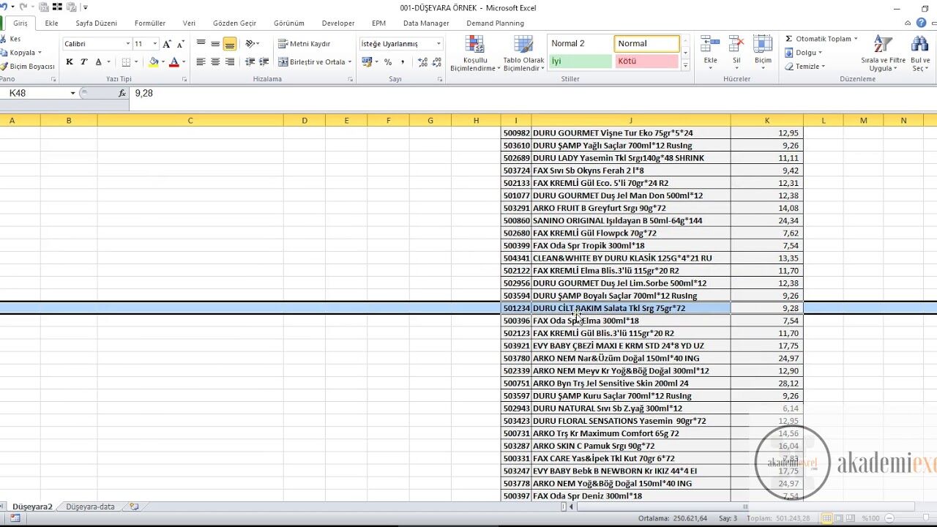Click the Kopyala (copy) button
Viewport: 937px width, 527px height.
(20, 53)
